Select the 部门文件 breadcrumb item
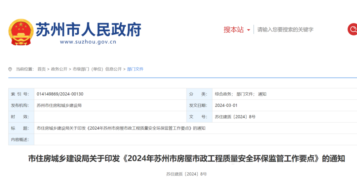Screen dimensions: 357x184 (135, 69)
